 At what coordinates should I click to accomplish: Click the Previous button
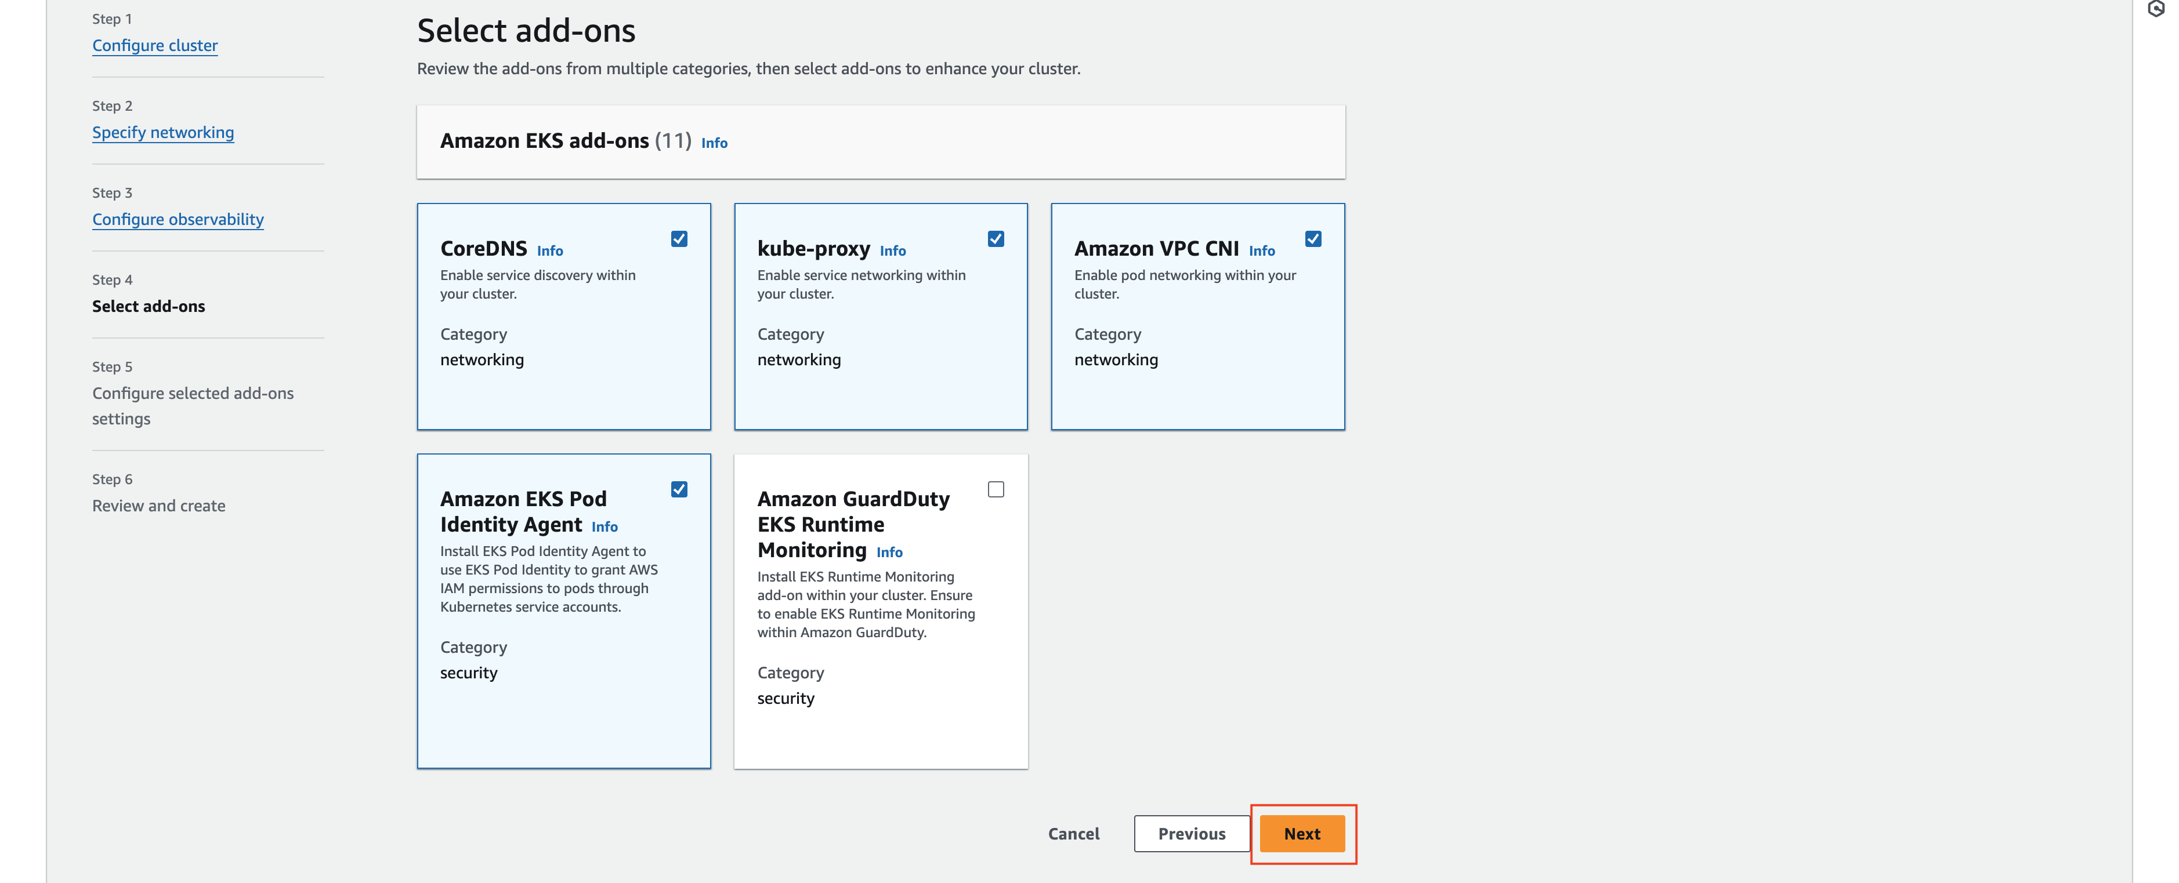click(1192, 834)
